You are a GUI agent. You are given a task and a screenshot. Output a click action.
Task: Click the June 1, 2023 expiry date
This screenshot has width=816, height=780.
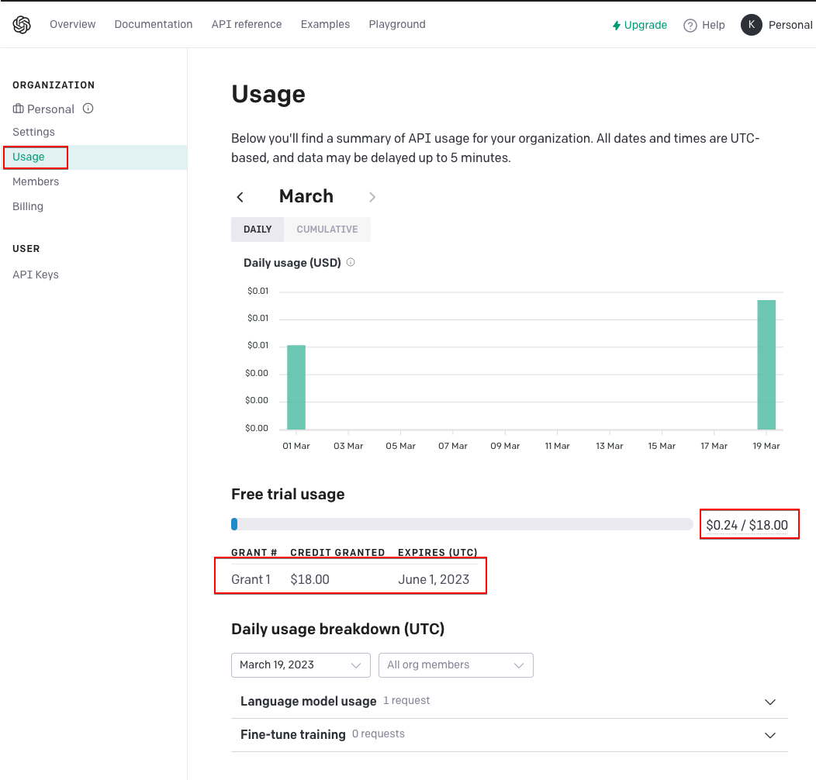434,579
